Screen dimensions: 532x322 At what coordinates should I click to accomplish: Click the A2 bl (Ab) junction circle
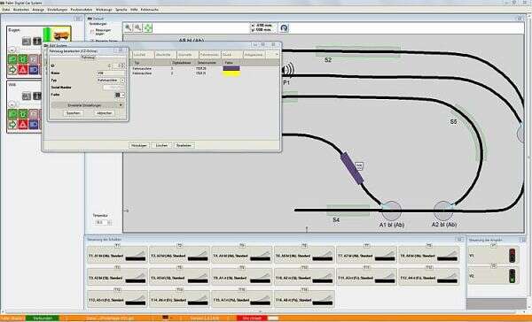click(443, 211)
